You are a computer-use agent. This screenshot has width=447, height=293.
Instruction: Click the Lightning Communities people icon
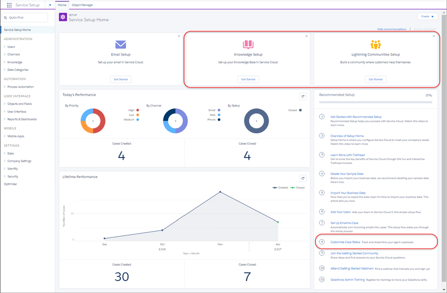coord(376,45)
